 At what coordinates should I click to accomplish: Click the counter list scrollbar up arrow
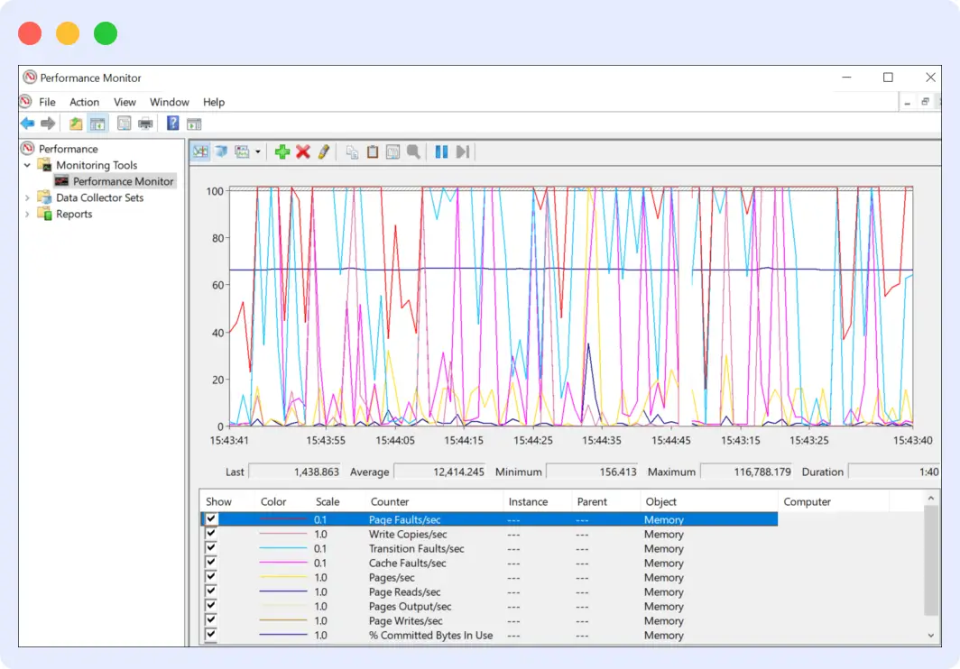(x=930, y=498)
